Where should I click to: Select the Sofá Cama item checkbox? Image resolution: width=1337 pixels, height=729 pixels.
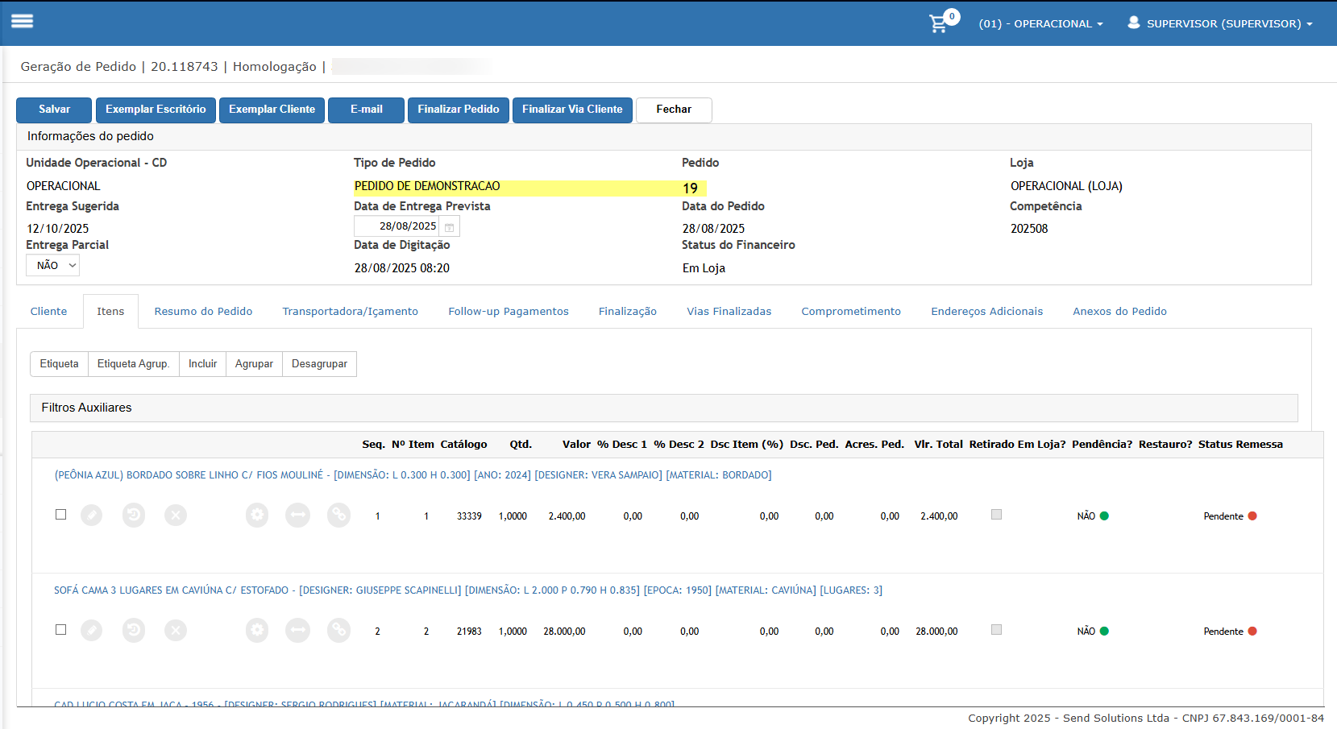[60, 630]
